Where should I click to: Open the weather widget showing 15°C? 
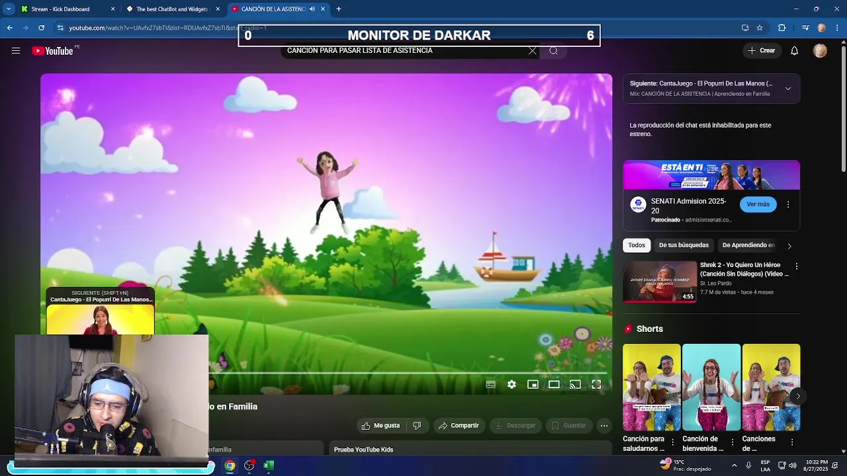684,465
